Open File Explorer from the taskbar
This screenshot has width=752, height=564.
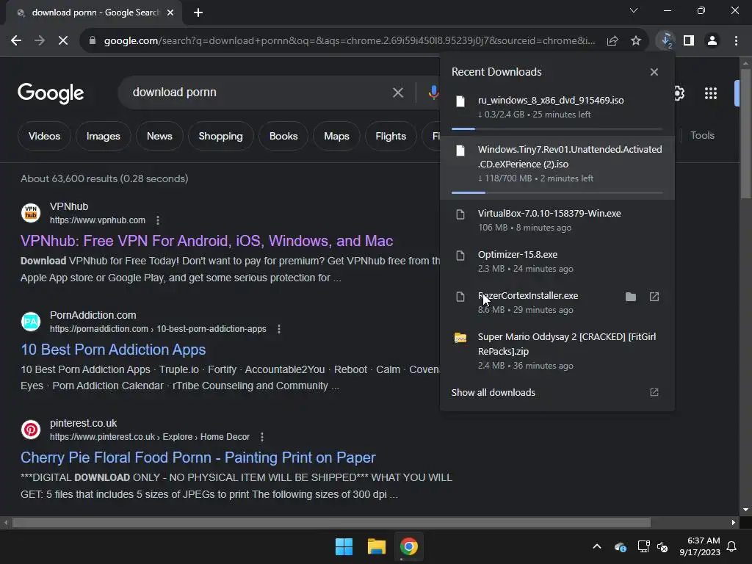tap(377, 546)
